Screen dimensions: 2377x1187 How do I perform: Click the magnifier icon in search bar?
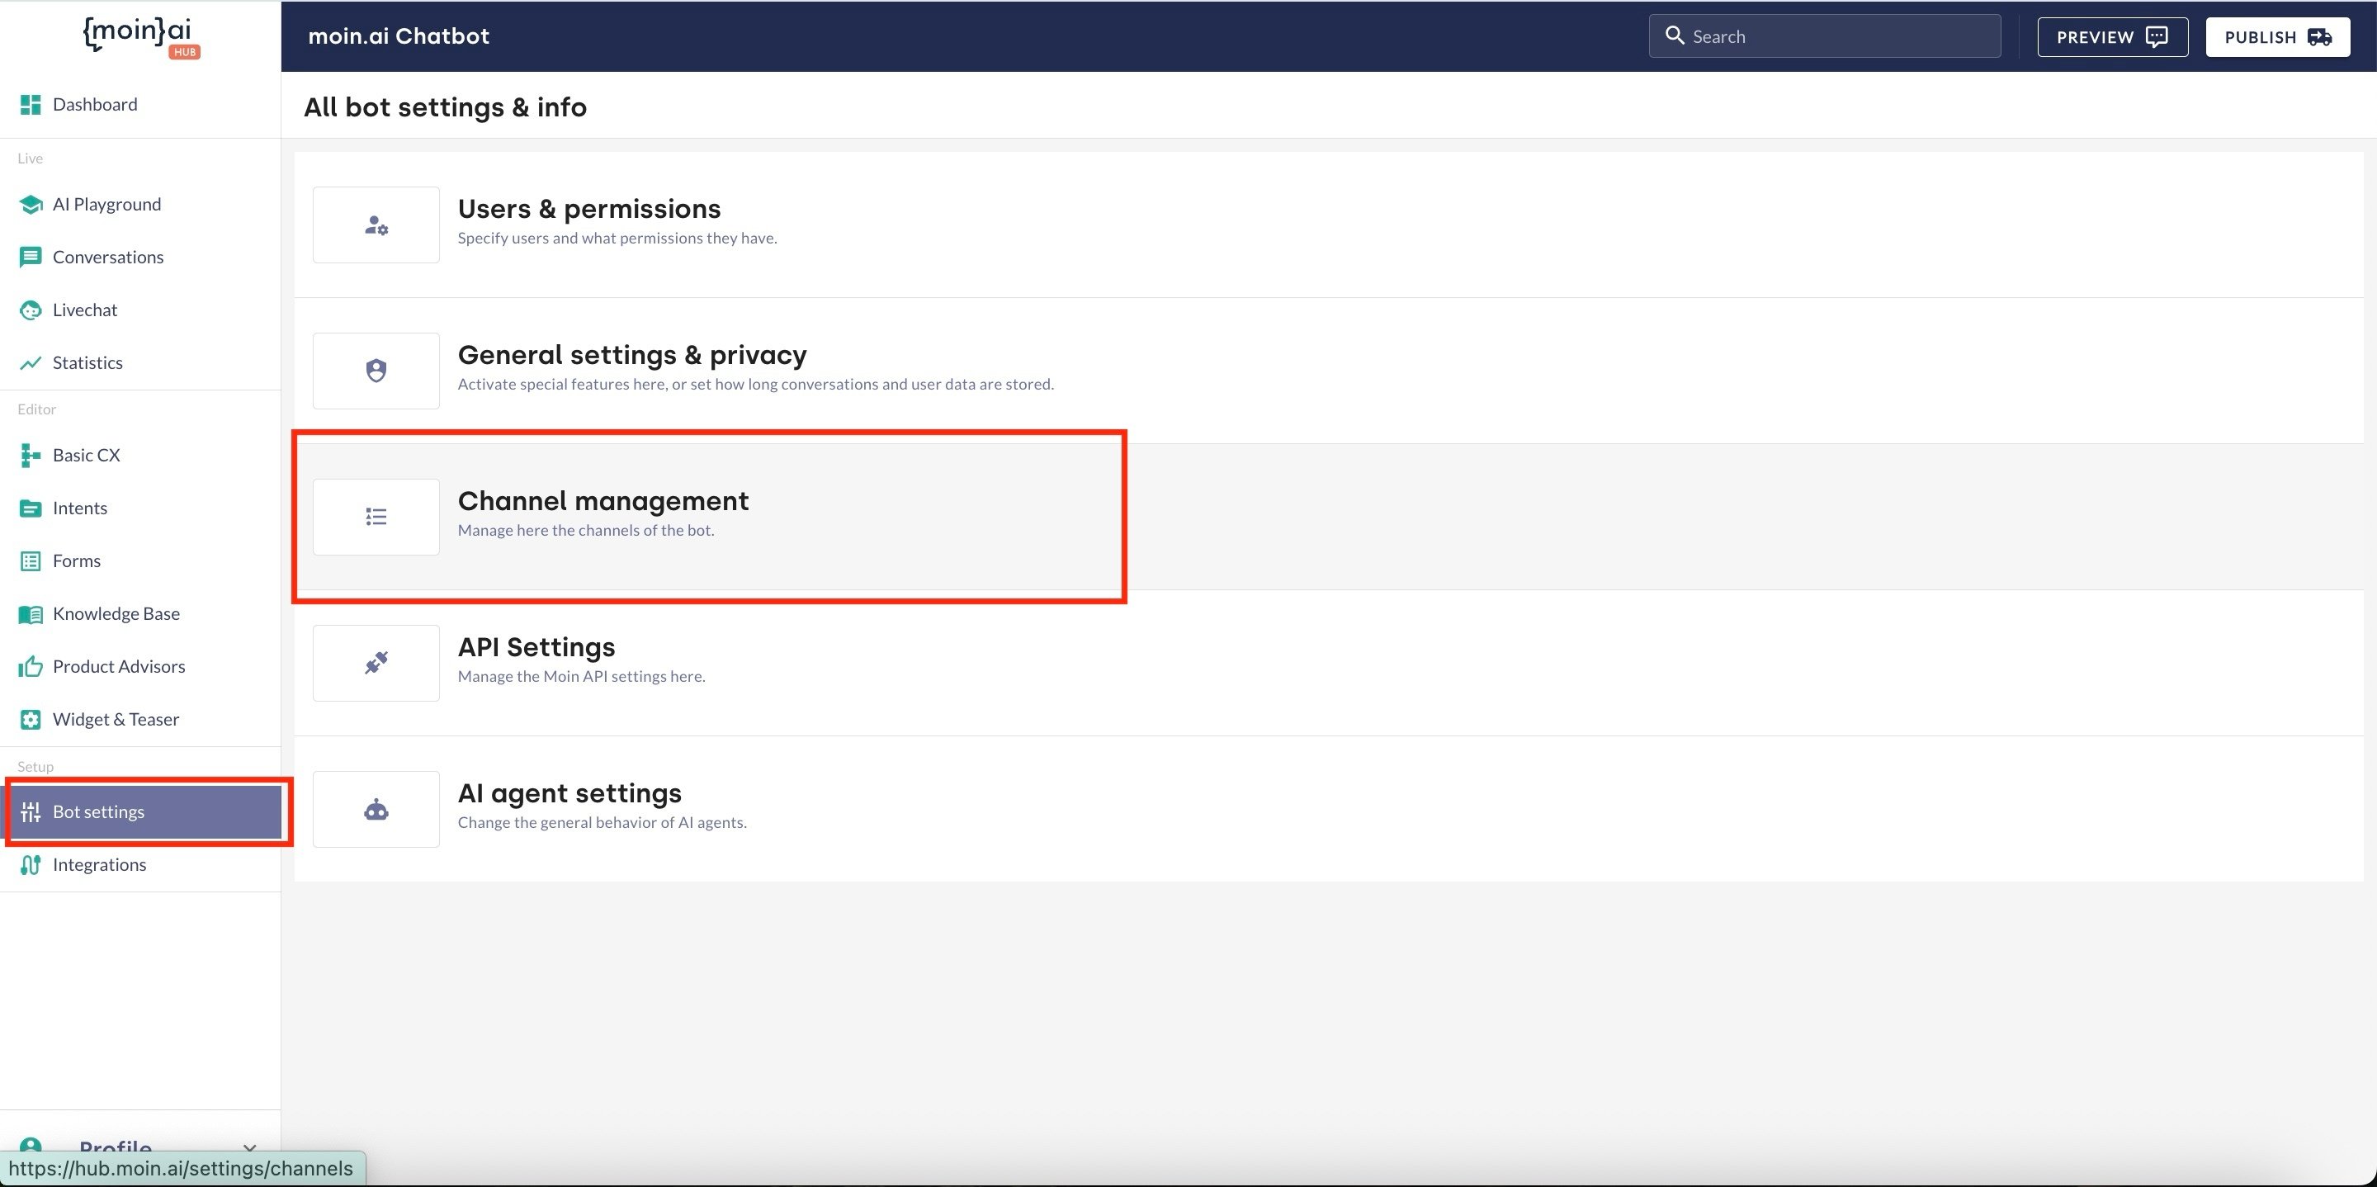point(1674,36)
